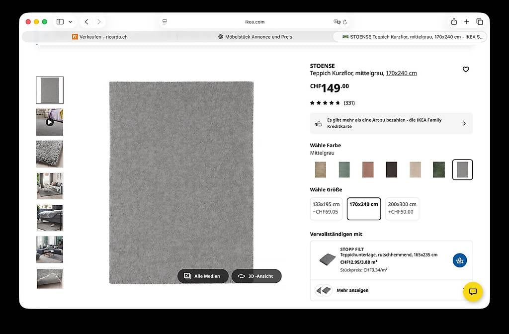Switch to Möbelstück Annonce und Preis tab
Image resolution: width=509 pixels, height=334 pixels.
point(255,37)
